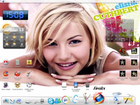
Task: Select day 30 in the calendar widget
Action: [x=123, y=39]
